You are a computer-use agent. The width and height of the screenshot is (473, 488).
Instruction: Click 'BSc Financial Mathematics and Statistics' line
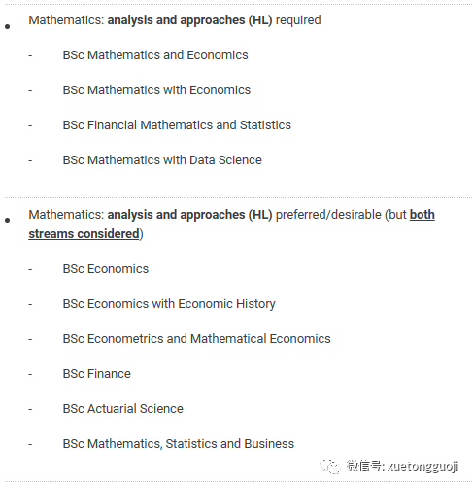[177, 125]
